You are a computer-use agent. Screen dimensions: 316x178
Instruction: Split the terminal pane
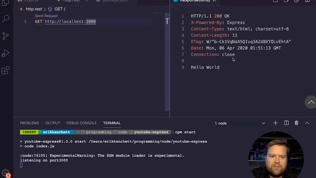click(x=286, y=123)
